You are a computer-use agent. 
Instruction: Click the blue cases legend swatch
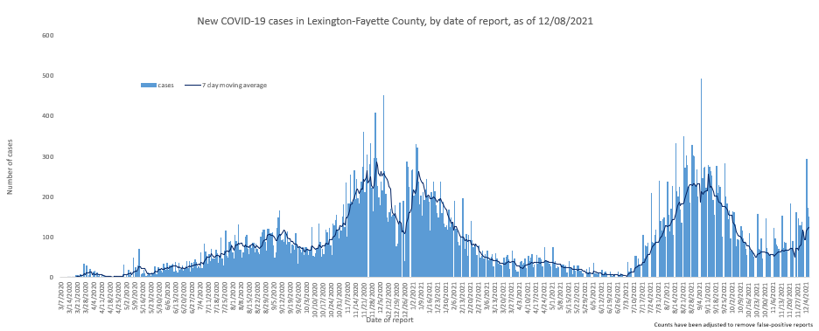149,86
